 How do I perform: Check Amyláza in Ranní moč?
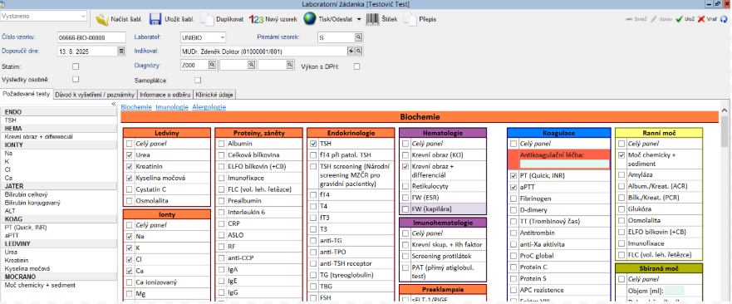[x=621, y=174]
